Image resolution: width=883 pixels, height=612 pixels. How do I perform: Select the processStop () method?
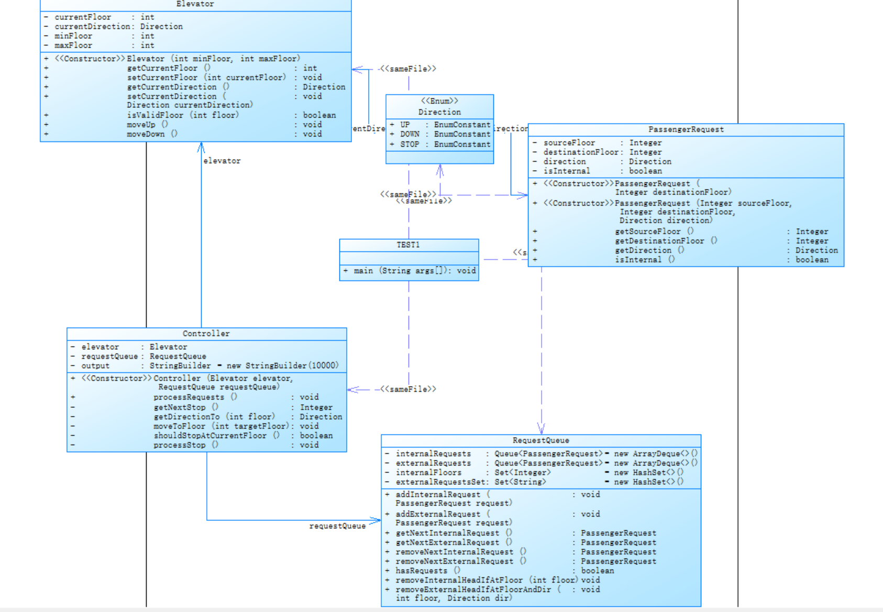pos(195,445)
